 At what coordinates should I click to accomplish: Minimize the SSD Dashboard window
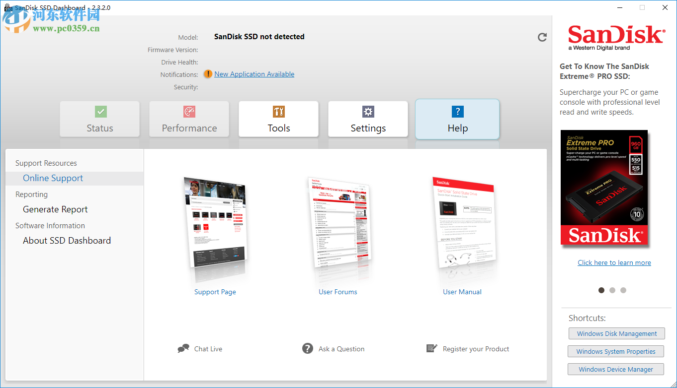[x=619, y=7]
